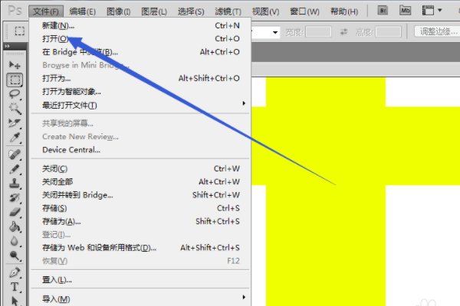This screenshot has height=306, width=460.
Task: Launch Mini Bridge from the Mb icon
Action: (x=405, y=11)
